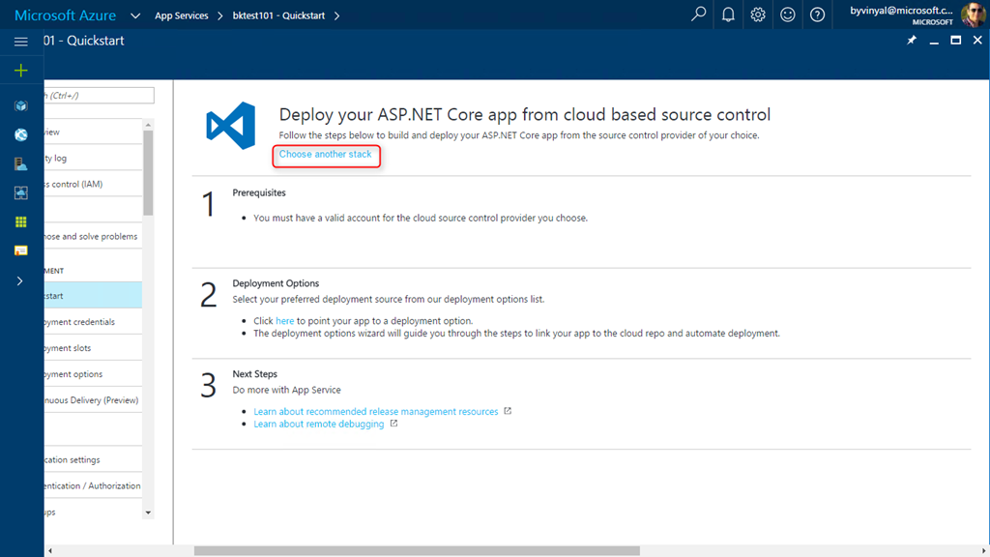Click the smiley feedback icon

click(x=788, y=15)
